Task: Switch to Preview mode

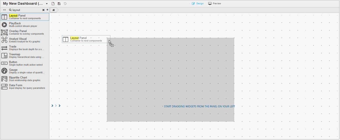Action: (214, 3)
